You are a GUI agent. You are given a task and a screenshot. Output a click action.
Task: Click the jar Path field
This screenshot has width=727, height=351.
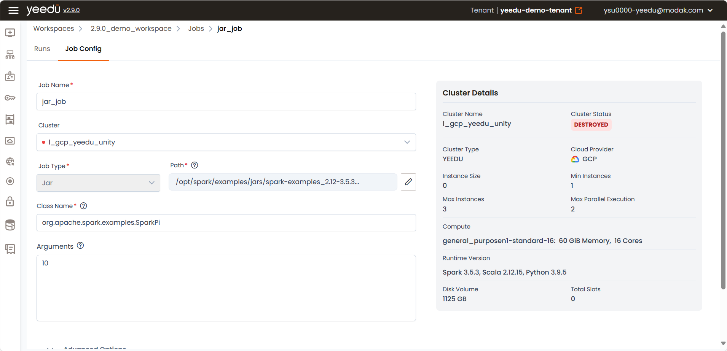(283, 182)
